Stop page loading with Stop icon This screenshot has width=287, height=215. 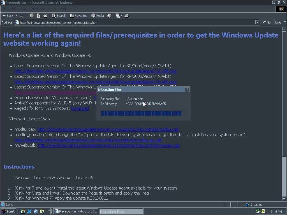(32, 16)
